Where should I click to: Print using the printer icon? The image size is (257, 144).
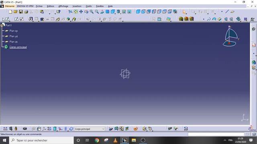tap(26, 12)
